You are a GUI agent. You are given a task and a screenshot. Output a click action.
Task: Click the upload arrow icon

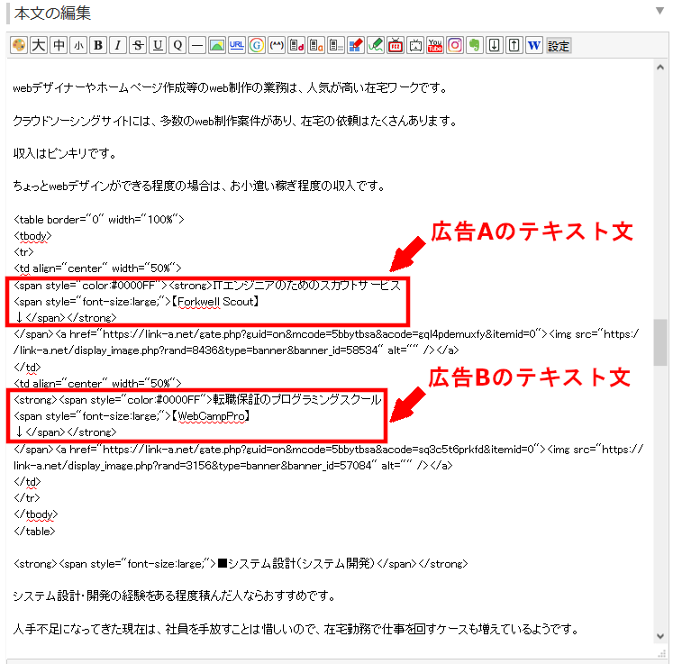pos(514,45)
